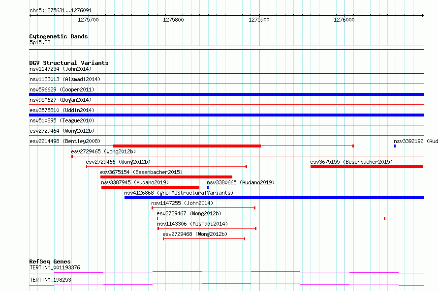The width and height of the screenshot is (438, 291).
Task: Click the 1276000 ruler position label
Action: [344, 20]
